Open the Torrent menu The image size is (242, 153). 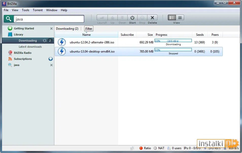click(x=38, y=10)
